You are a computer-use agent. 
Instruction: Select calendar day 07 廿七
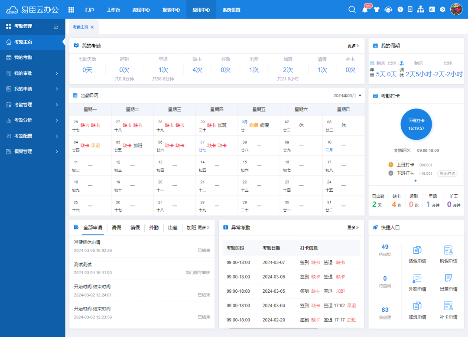pyautogui.click(x=217, y=146)
